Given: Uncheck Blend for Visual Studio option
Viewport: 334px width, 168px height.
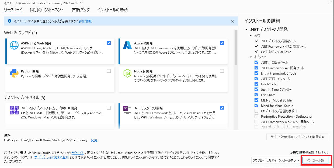Looking at the screenshot, I should pos(256,106).
